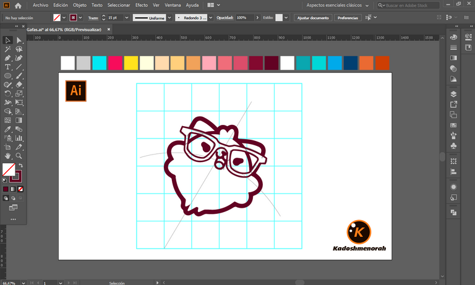Enable Draw Normal mode

(6, 198)
